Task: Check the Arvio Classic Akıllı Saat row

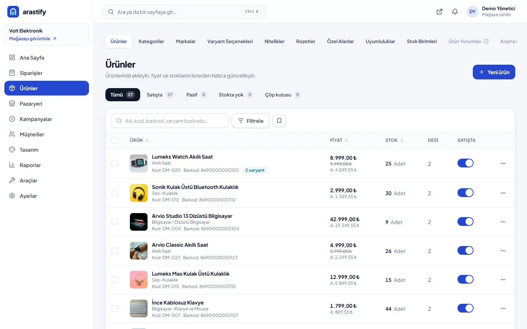Action: (x=115, y=251)
